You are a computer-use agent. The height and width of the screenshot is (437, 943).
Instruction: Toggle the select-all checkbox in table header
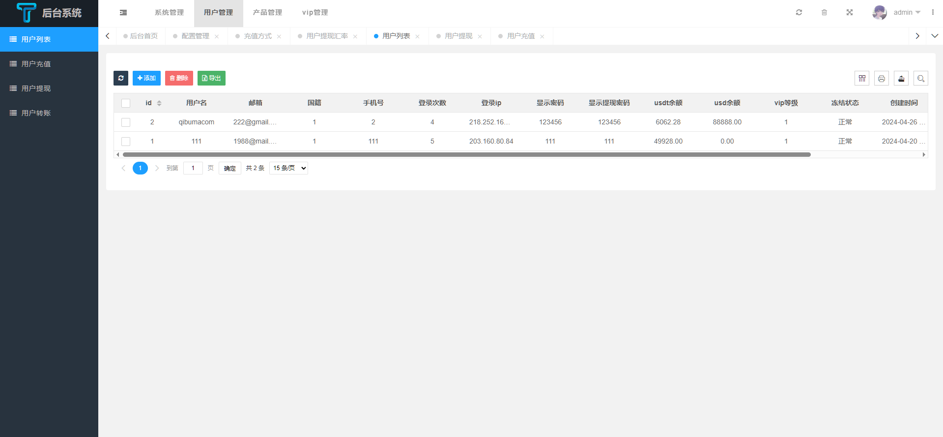coord(126,103)
